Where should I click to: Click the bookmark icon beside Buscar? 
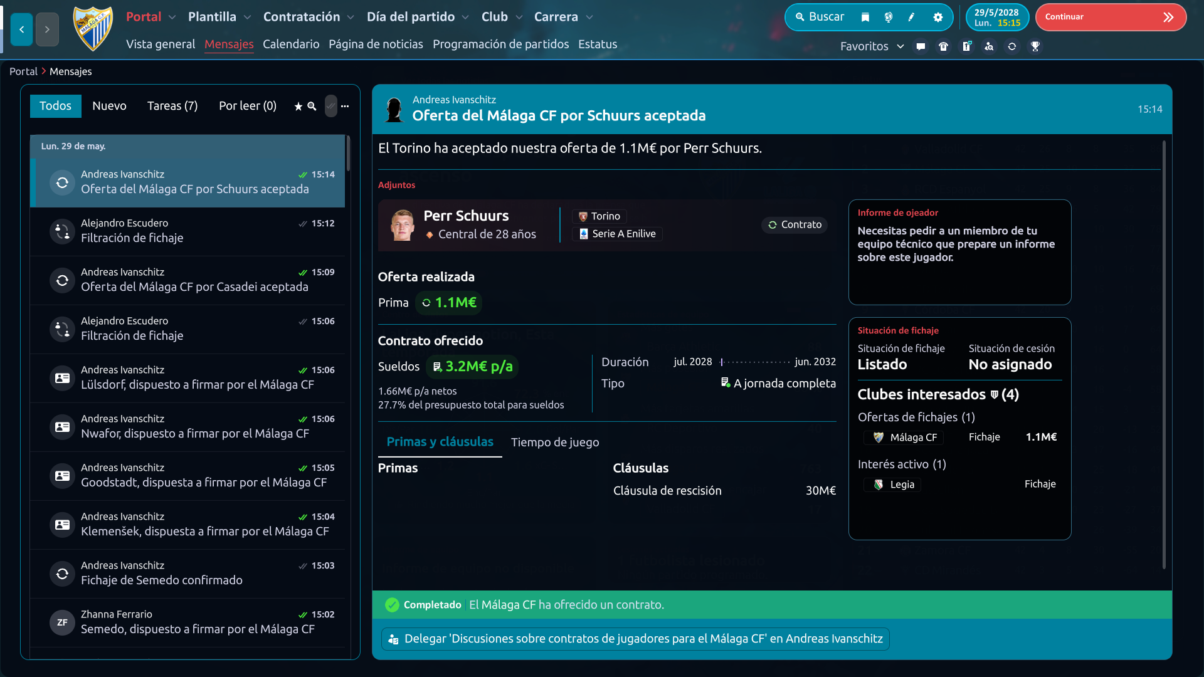pos(865,17)
